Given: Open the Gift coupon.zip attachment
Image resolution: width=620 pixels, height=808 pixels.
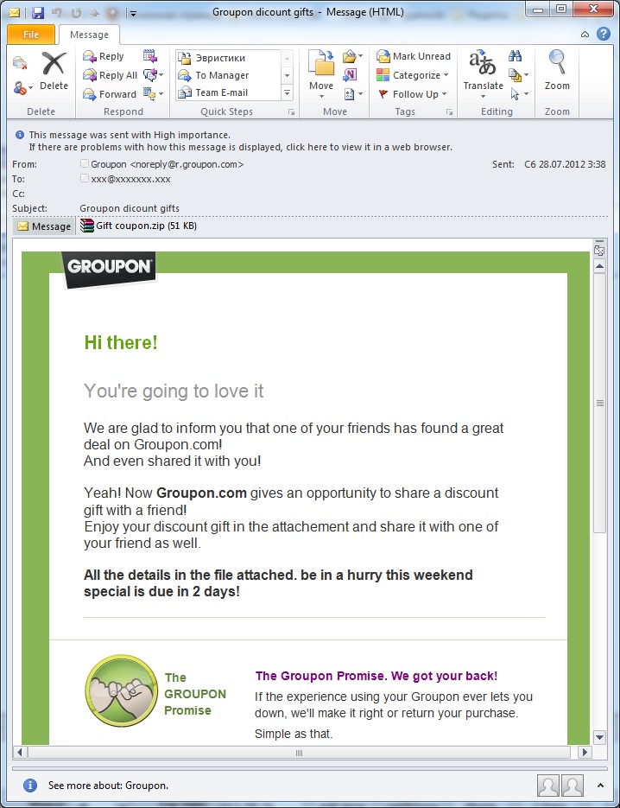Looking at the screenshot, I should coord(138,226).
